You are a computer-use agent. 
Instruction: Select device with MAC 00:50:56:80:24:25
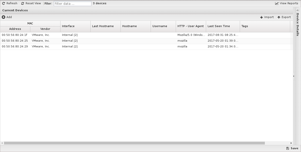15,41
